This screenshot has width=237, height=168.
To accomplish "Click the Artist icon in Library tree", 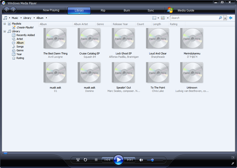I will point(14,39).
